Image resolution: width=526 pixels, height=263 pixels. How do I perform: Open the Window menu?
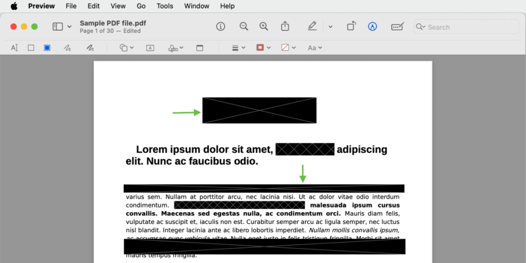tap(197, 6)
